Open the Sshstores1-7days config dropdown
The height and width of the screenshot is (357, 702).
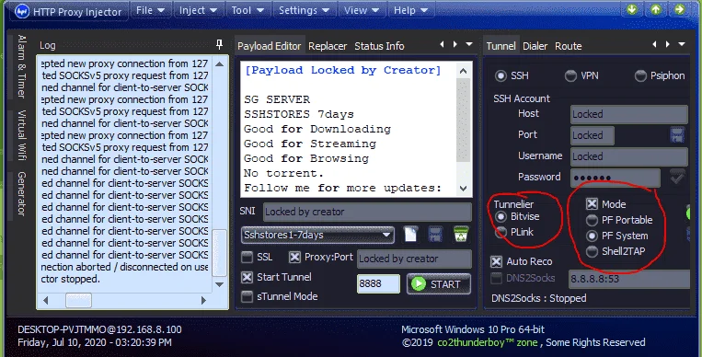[317, 235]
